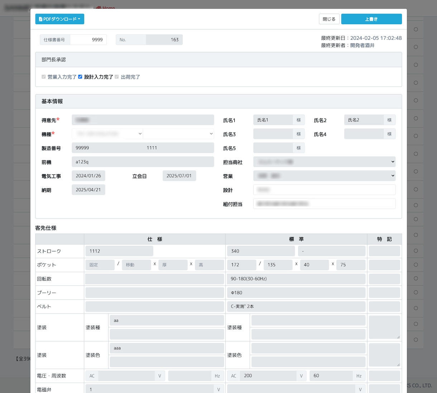
Task: Click the 氏名1 input field
Action: tap(273, 120)
